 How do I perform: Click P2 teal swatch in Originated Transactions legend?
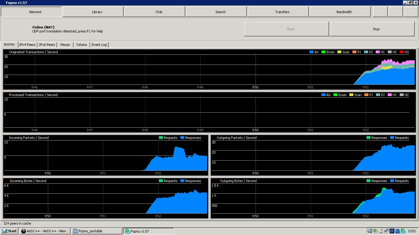click(366, 52)
